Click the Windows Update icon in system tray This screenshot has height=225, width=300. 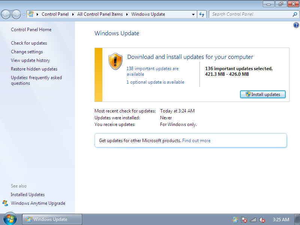(235, 220)
